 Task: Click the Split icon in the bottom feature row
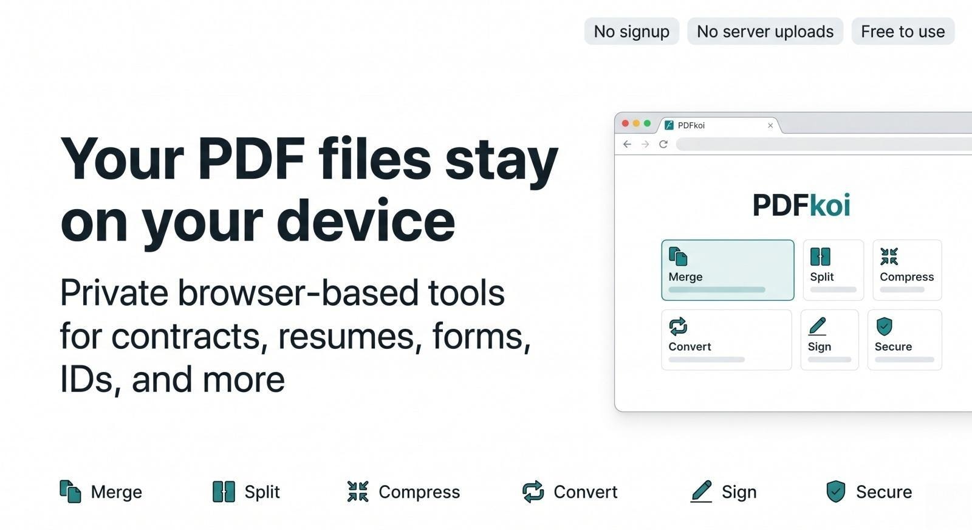pyautogui.click(x=224, y=491)
